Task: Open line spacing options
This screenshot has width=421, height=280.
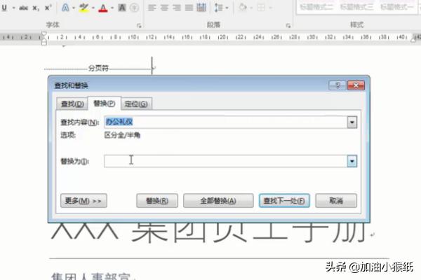Action: click(218, 8)
